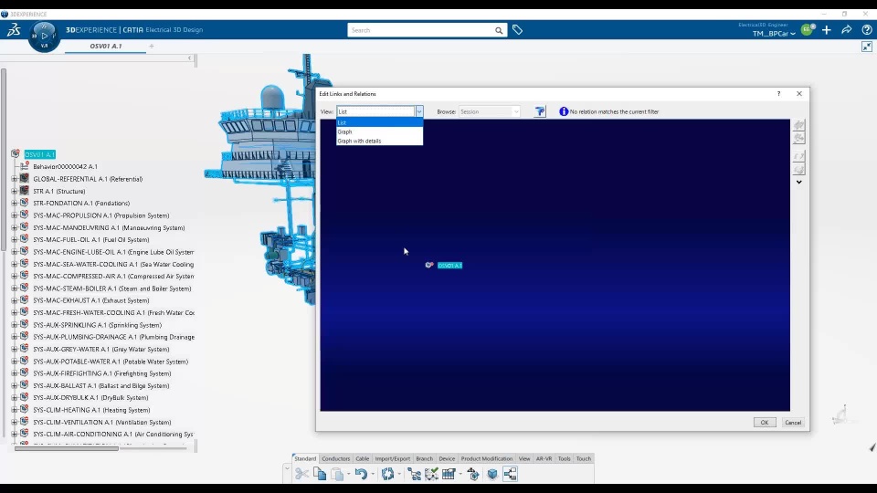The width and height of the screenshot is (877, 493).
Task: Click the second icon in dialog right toolbar
Action: [799, 138]
